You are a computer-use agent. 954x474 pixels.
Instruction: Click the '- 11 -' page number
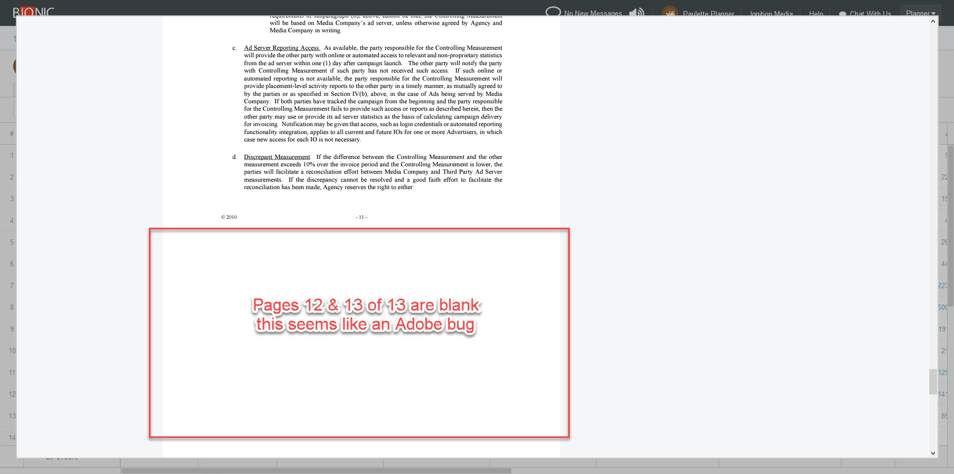click(361, 217)
